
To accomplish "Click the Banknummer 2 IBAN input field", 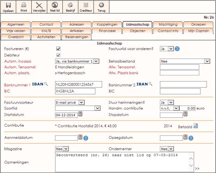I will click(x=183, y=85).
